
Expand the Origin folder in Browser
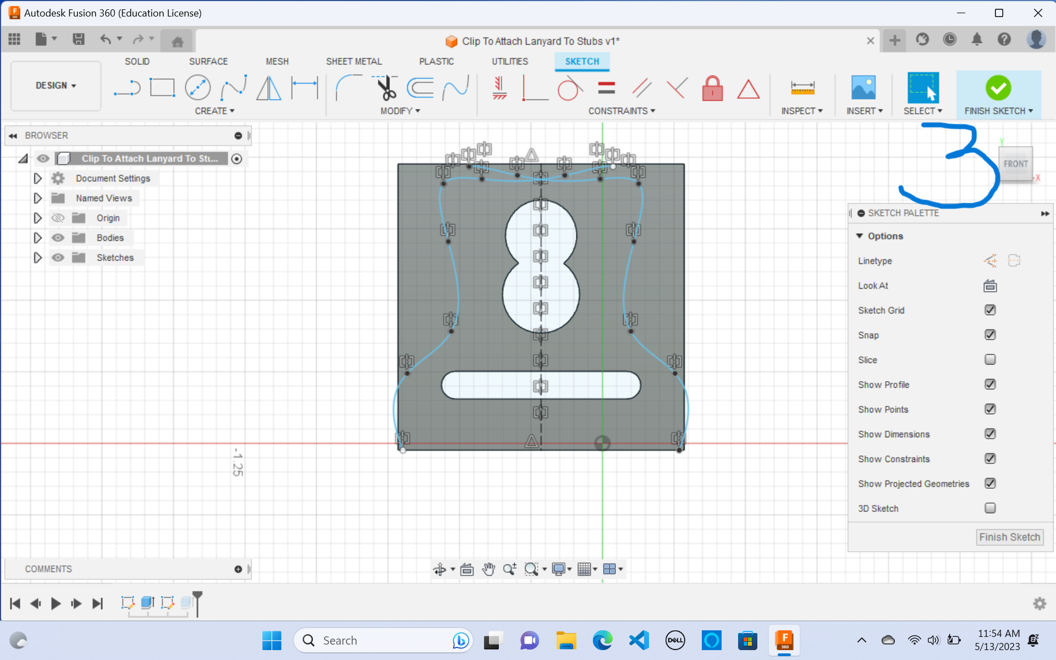36,217
